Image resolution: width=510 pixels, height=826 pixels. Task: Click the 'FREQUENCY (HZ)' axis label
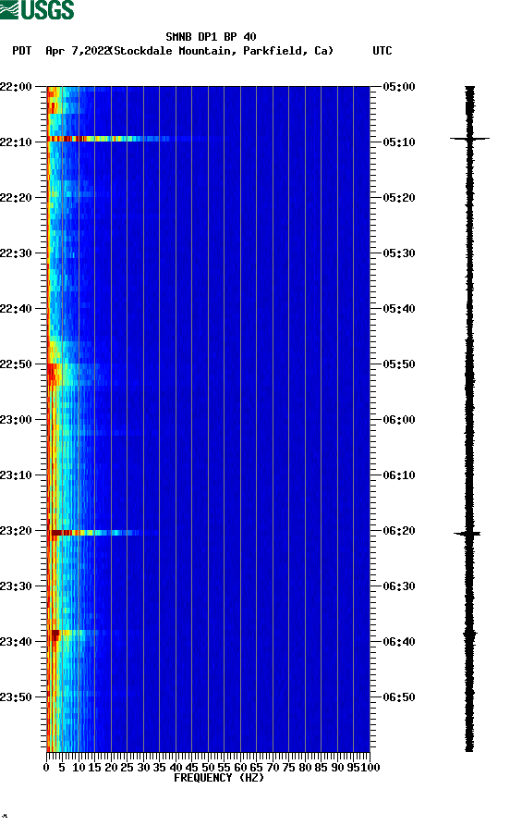coord(218,778)
